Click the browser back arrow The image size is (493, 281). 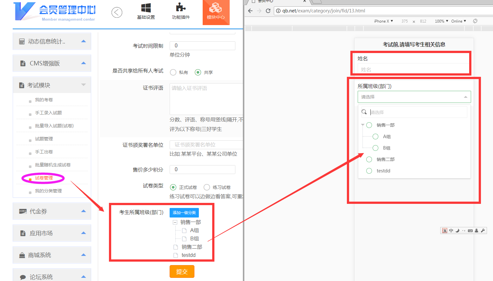click(250, 11)
